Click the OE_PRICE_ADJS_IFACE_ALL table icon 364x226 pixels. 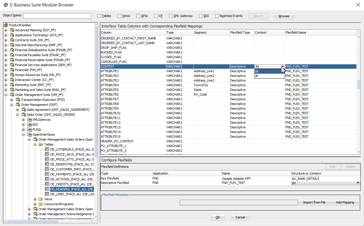(x=47, y=154)
